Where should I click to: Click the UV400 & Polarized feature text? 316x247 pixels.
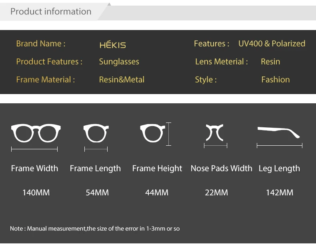click(x=272, y=44)
